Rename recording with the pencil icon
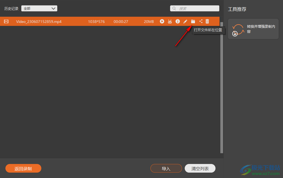Screen dimensions: 283x178 185,22
